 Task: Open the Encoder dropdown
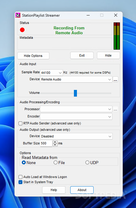pyautogui.click(x=76, y=117)
